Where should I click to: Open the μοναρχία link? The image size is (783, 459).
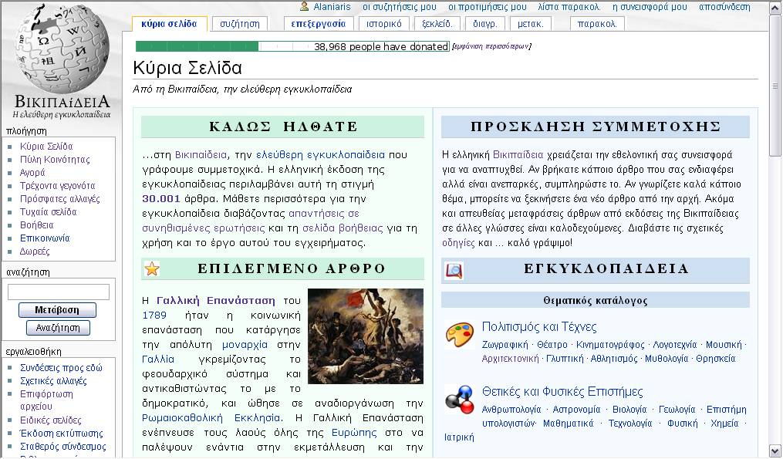(x=245, y=344)
